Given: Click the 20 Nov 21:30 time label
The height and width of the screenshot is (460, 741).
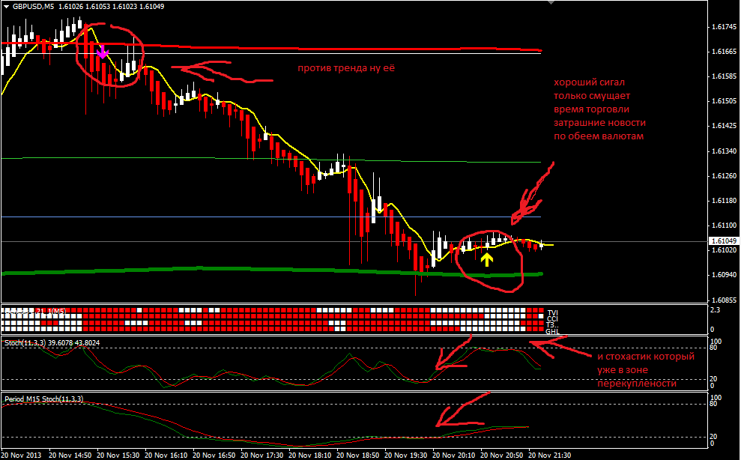Looking at the screenshot, I should click(x=550, y=456).
